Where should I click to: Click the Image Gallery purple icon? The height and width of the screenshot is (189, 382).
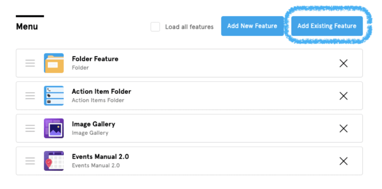(54, 128)
